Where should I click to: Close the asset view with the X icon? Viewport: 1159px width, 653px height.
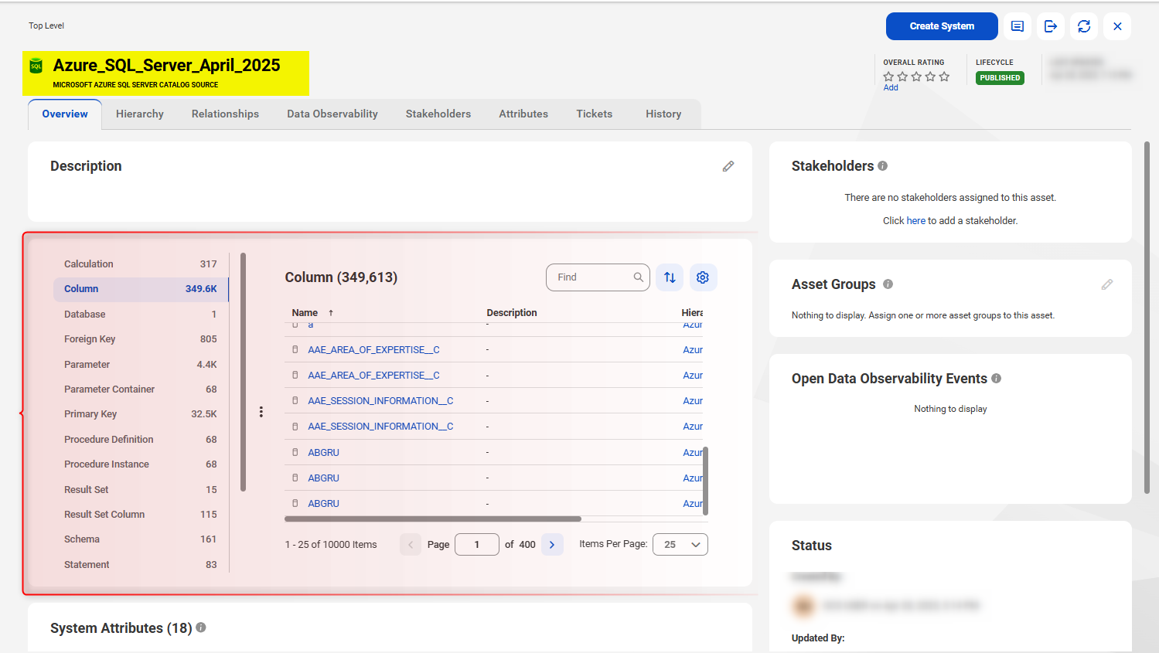1117,26
